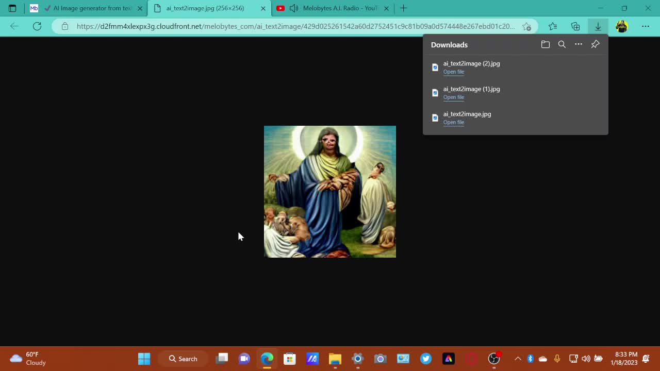
Task: Open volume control in the system tray
Action: point(586,359)
